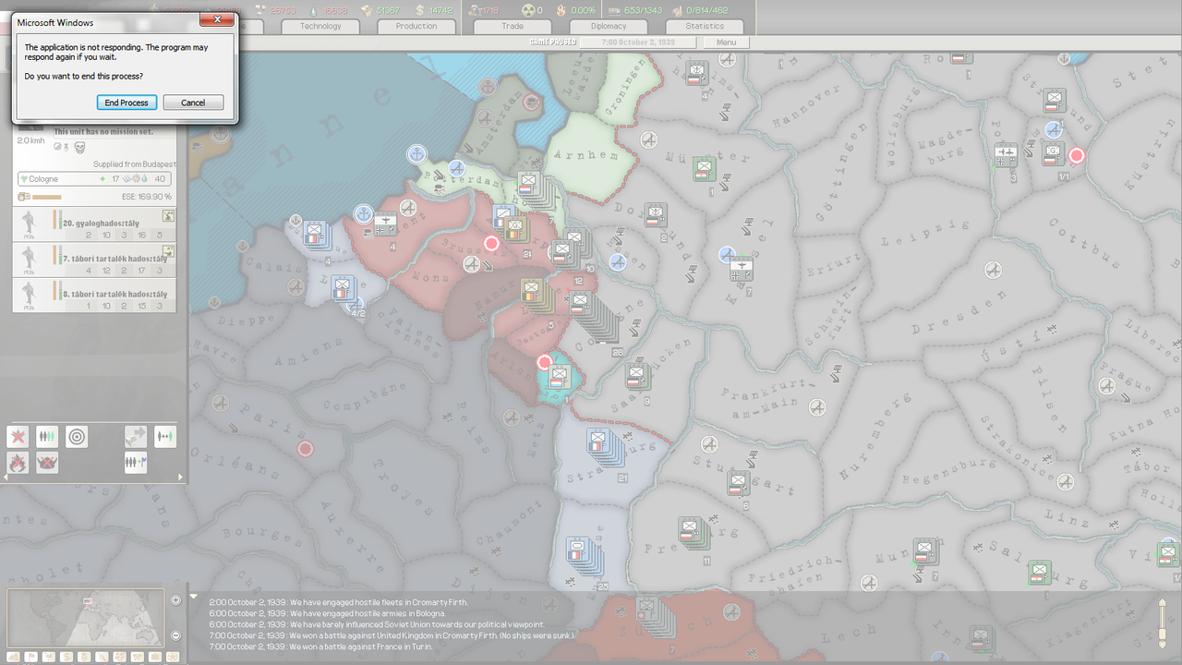Click the dissent flame icon in top bar
Image resolution: width=1182 pixels, height=665 pixels.
point(560,9)
